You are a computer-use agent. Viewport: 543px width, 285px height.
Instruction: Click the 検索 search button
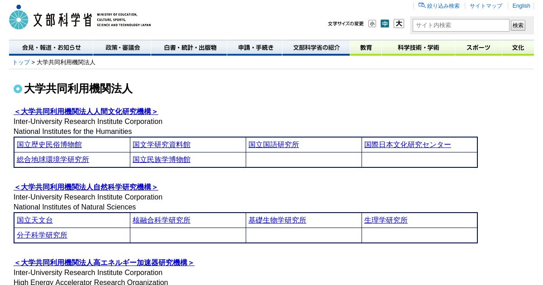[518, 25]
